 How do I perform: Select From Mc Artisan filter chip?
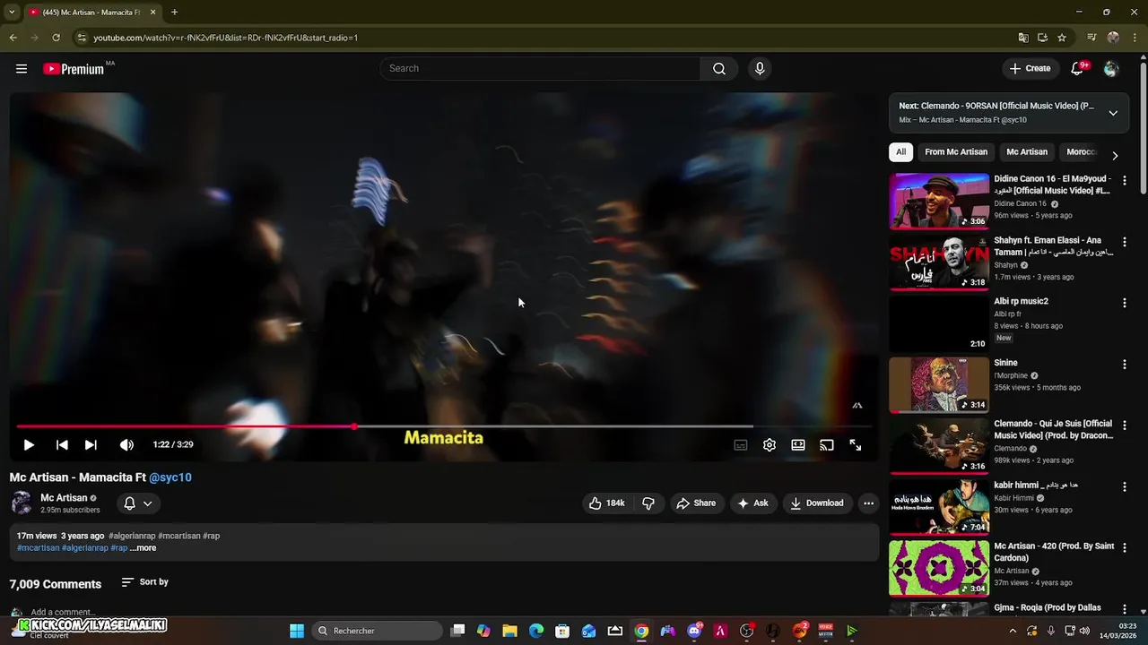(x=956, y=152)
